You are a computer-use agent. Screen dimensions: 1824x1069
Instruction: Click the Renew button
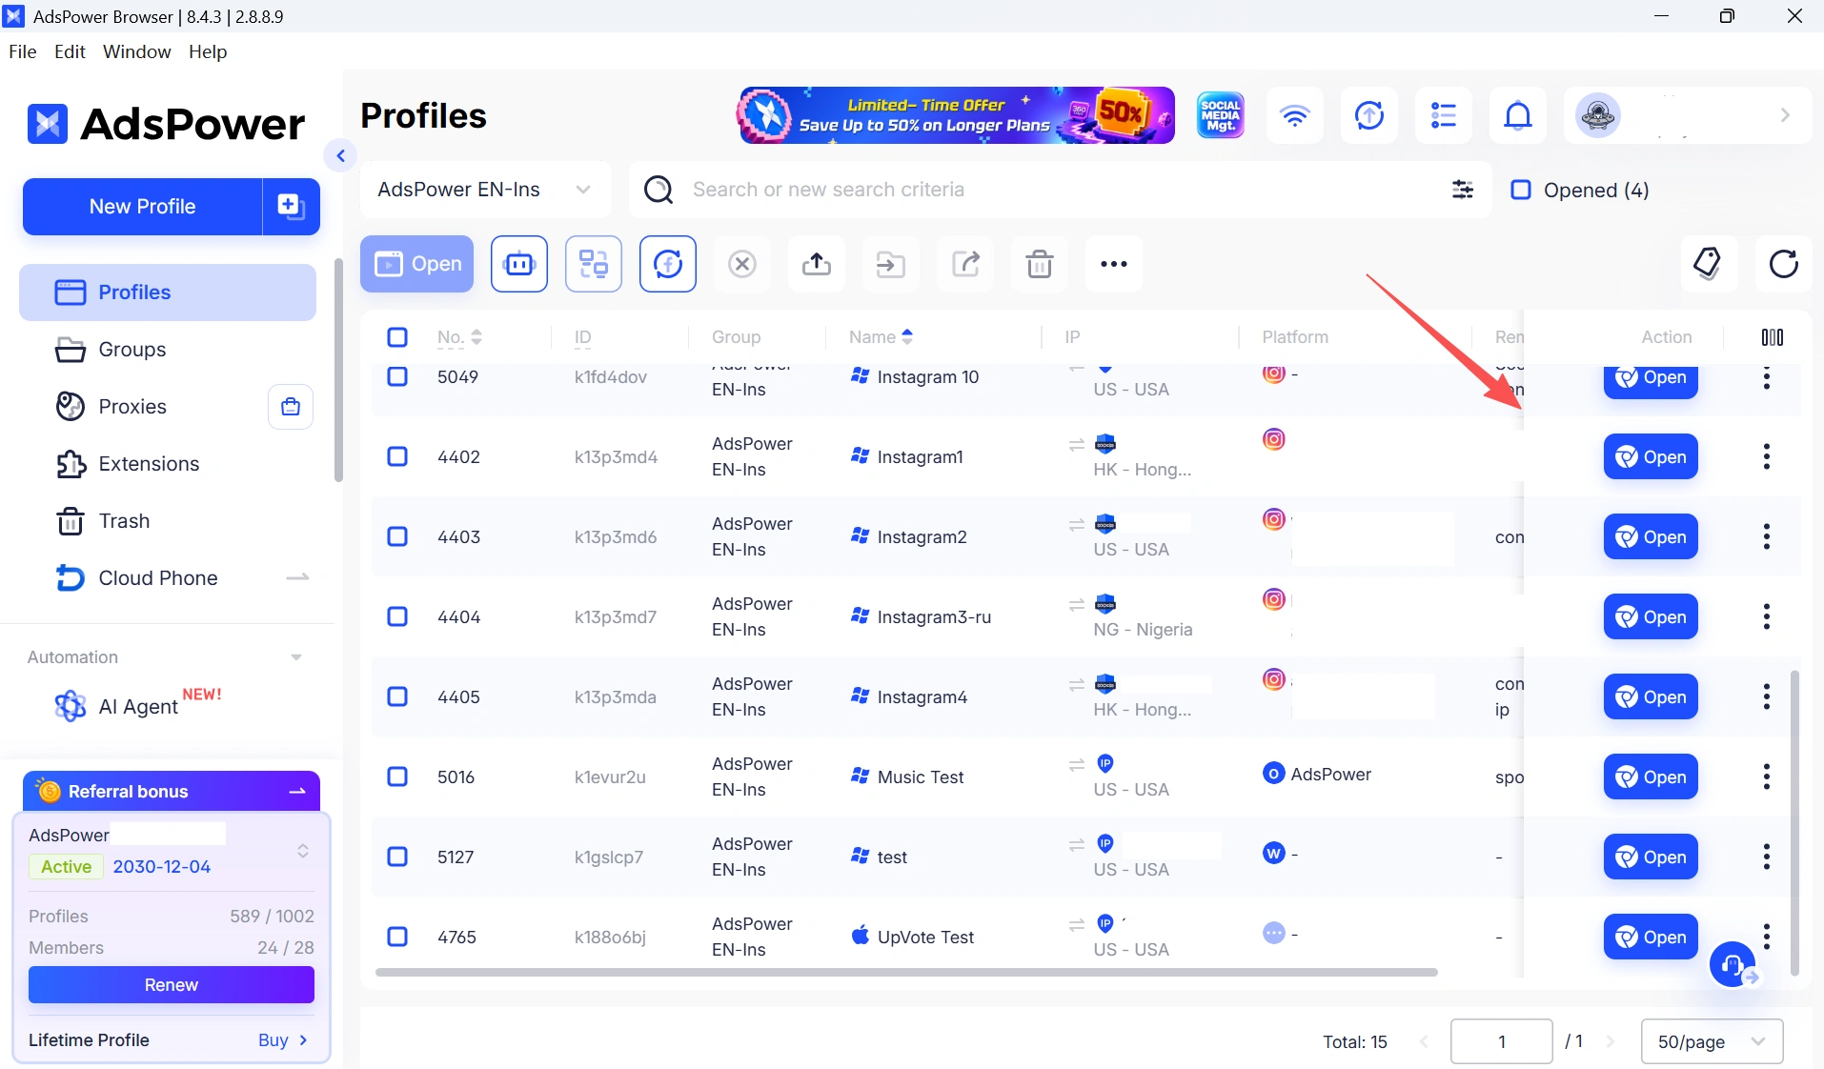172,985
